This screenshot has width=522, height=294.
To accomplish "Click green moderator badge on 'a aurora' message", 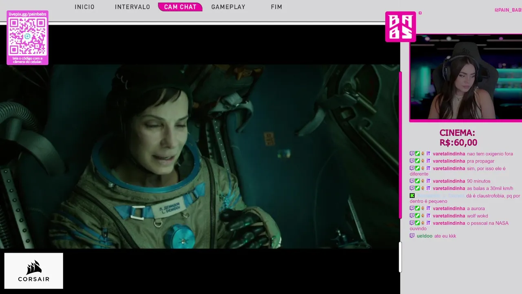I will tap(417, 209).
